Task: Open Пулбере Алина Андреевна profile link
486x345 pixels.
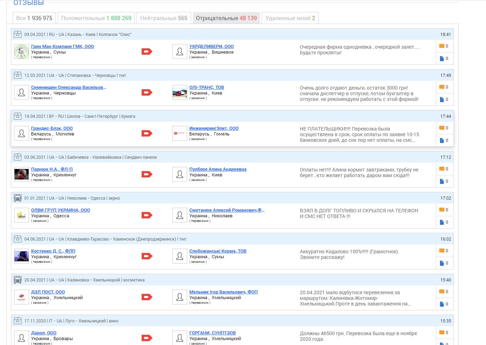Action: click(x=218, y=169)
